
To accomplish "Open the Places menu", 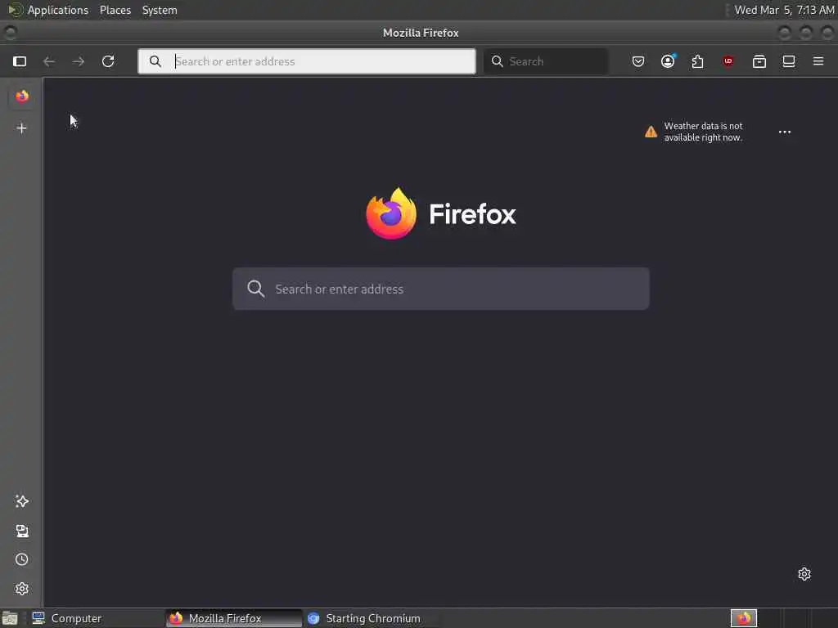I will [115, 10].
